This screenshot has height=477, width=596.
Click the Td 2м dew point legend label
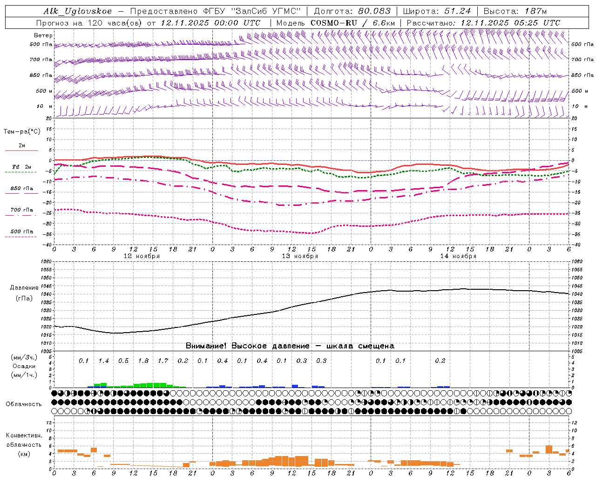tap(22, 167)
